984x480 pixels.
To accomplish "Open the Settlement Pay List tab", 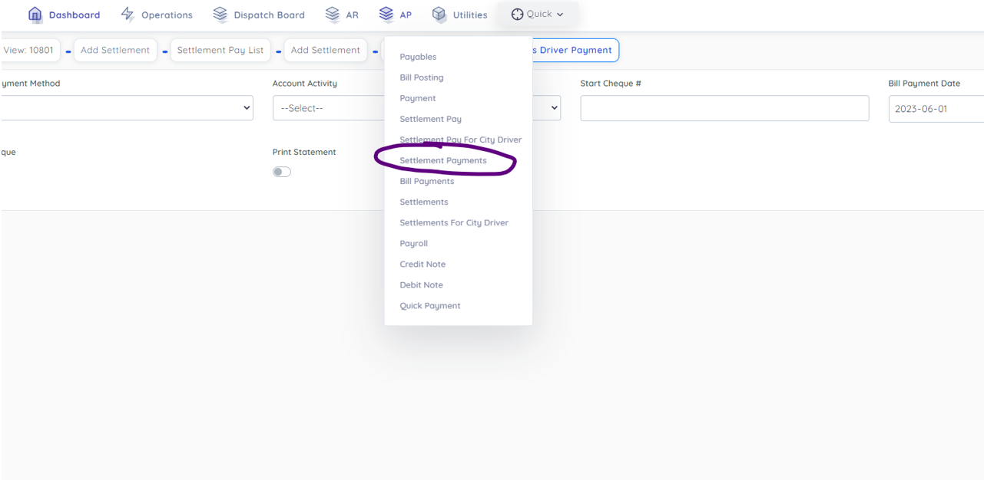I will tap(220, 50).
